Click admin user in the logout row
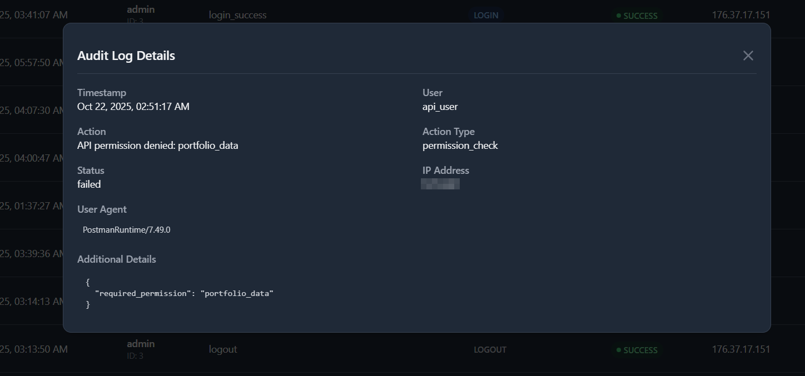 (141, 344)
